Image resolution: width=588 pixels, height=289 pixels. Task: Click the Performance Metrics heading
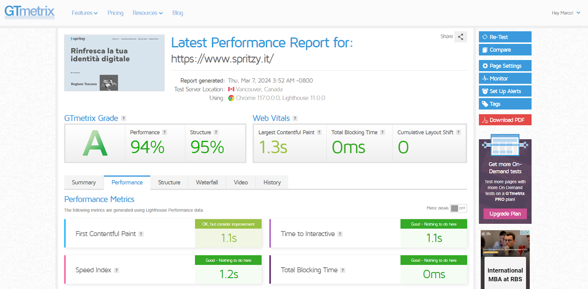[99, 199]
